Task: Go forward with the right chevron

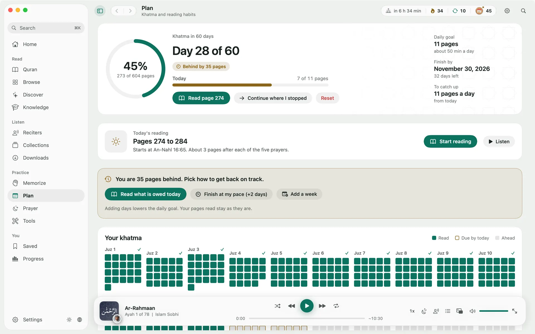Action: [x=130, y=11]
